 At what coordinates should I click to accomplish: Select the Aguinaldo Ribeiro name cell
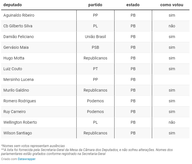[x=19, y=15]
